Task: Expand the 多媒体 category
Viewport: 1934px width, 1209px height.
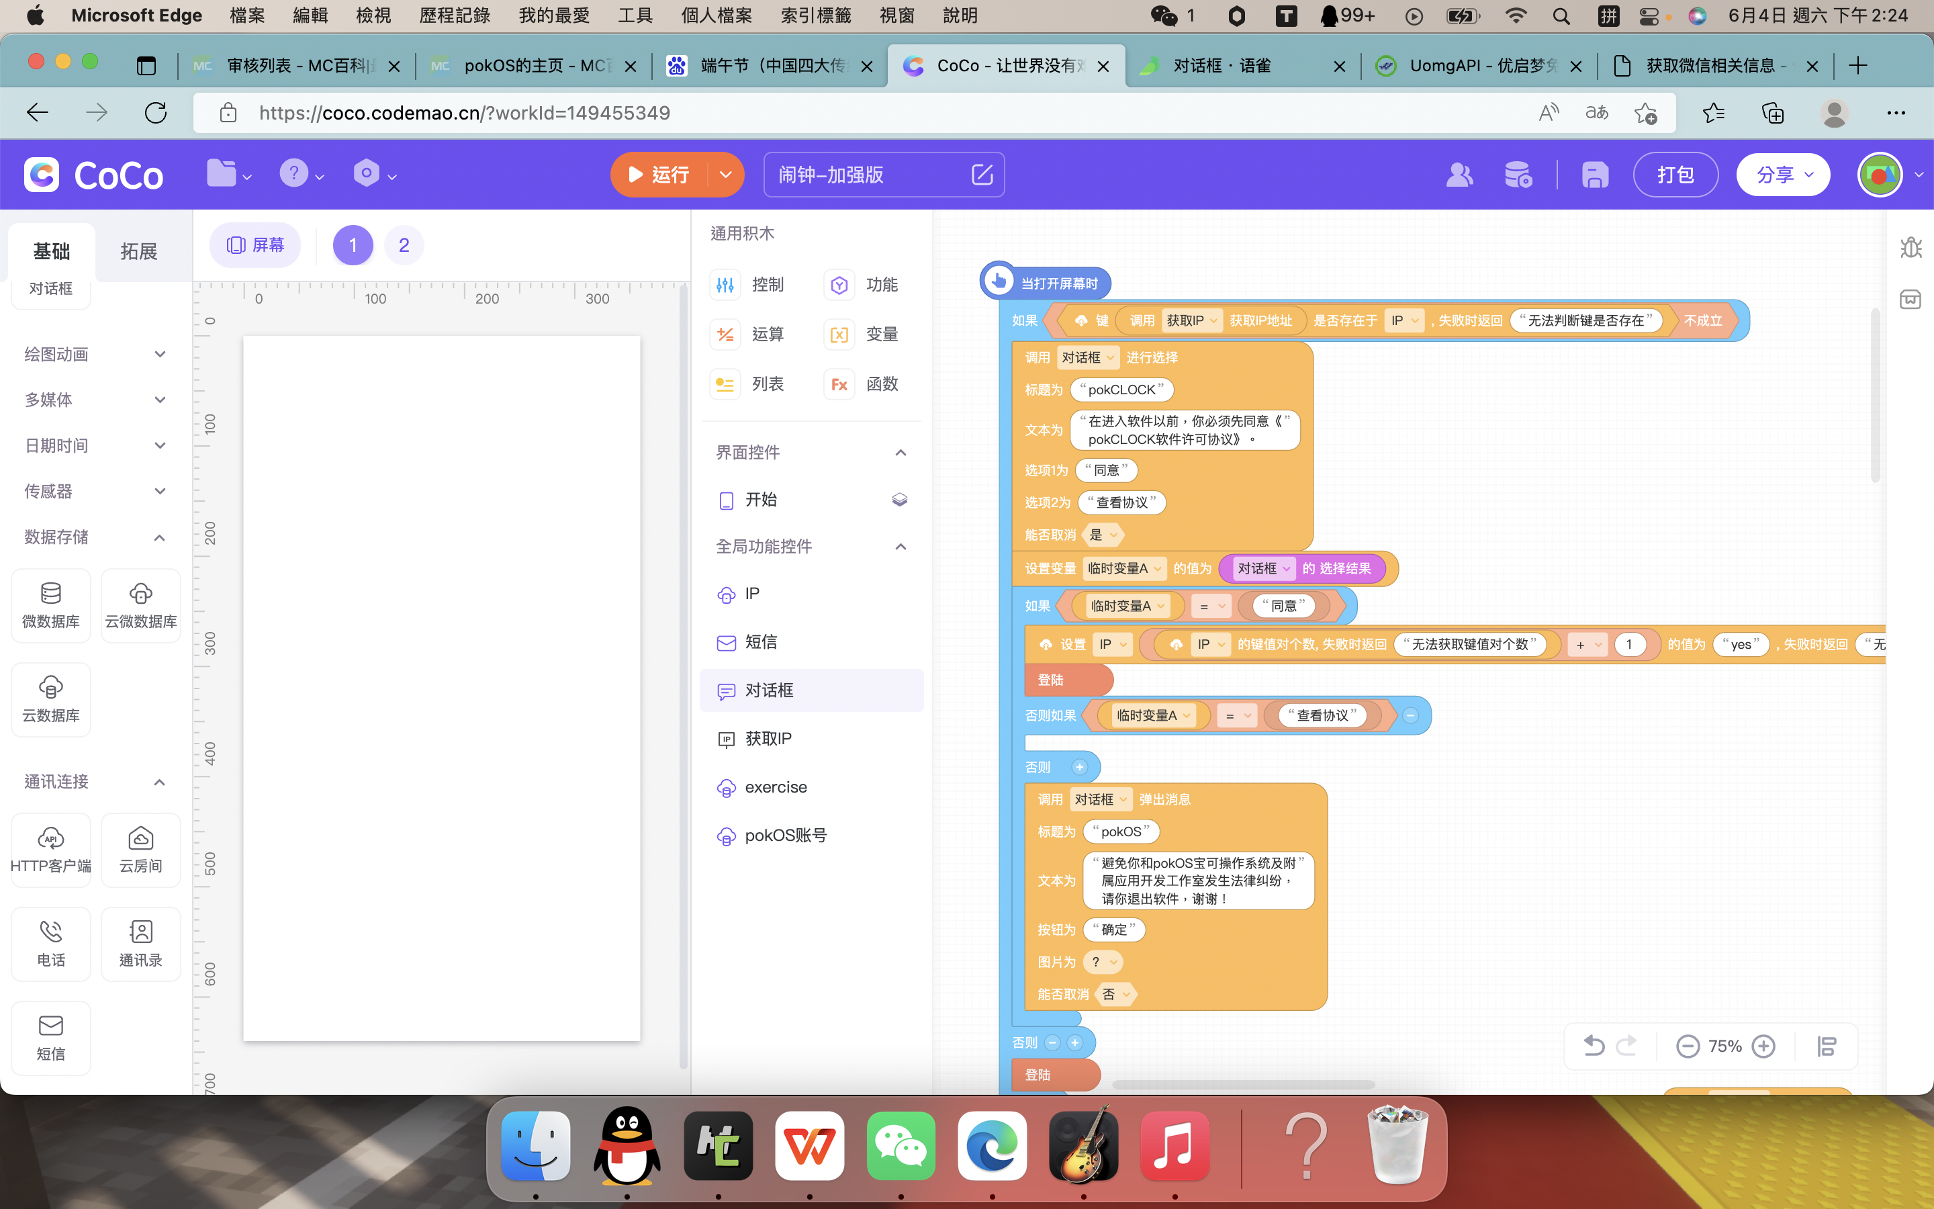Action: (96, 400)
